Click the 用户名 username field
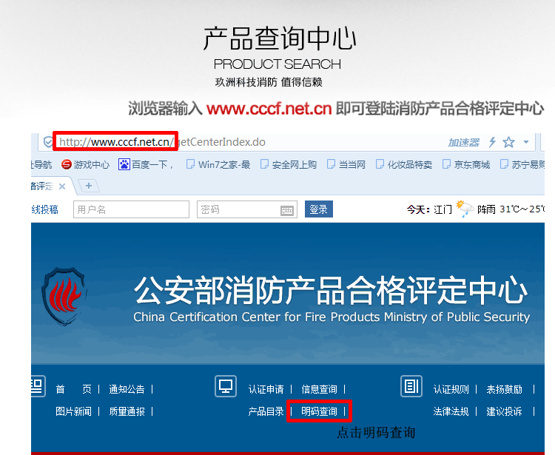The height and width of the screenshot is (455, 555). point(131,209)
